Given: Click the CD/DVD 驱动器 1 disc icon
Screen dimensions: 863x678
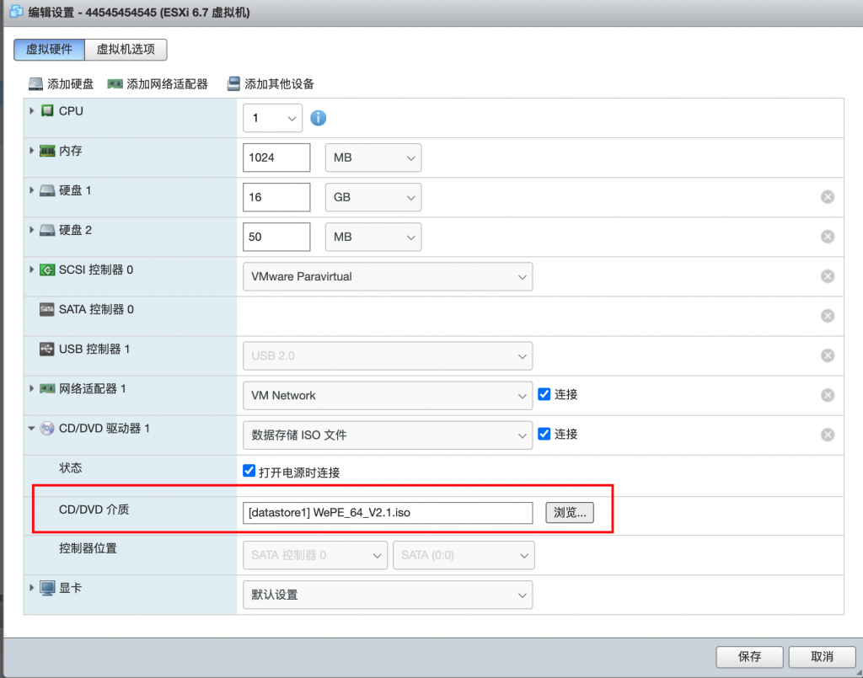Looking at the screenshot, I should click(47, 428).
